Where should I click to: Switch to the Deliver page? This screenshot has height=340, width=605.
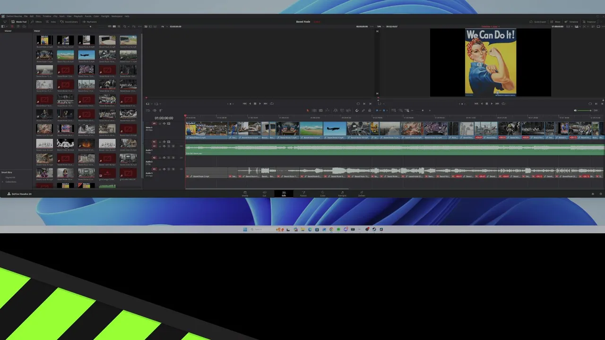(362, 194)
